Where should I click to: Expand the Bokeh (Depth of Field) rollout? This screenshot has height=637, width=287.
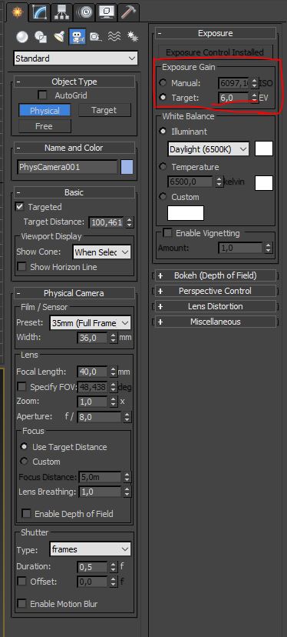(215, 275)
